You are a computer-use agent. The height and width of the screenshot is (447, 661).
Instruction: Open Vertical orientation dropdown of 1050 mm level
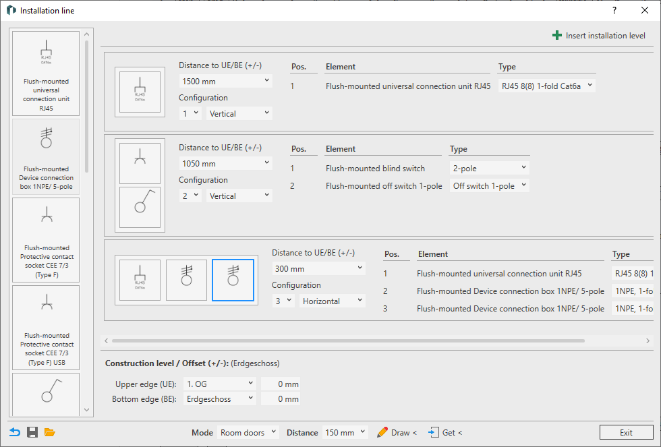coord(239,196)
